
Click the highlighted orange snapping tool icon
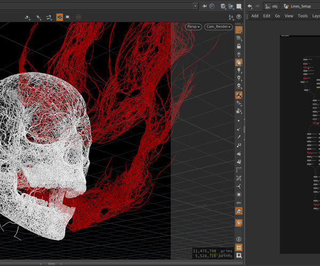[59, 17]
